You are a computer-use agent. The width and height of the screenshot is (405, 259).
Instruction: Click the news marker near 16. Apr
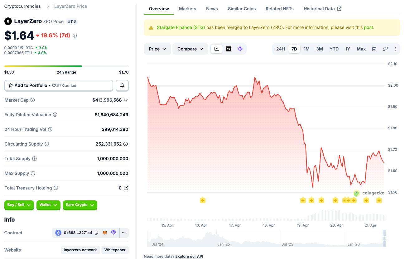202,200
